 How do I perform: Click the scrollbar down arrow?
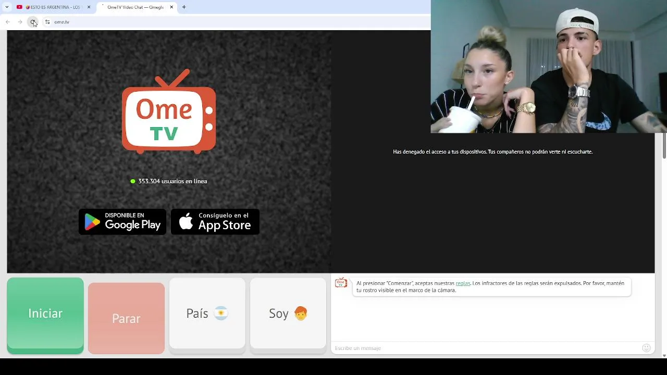[x=664, y=355]
